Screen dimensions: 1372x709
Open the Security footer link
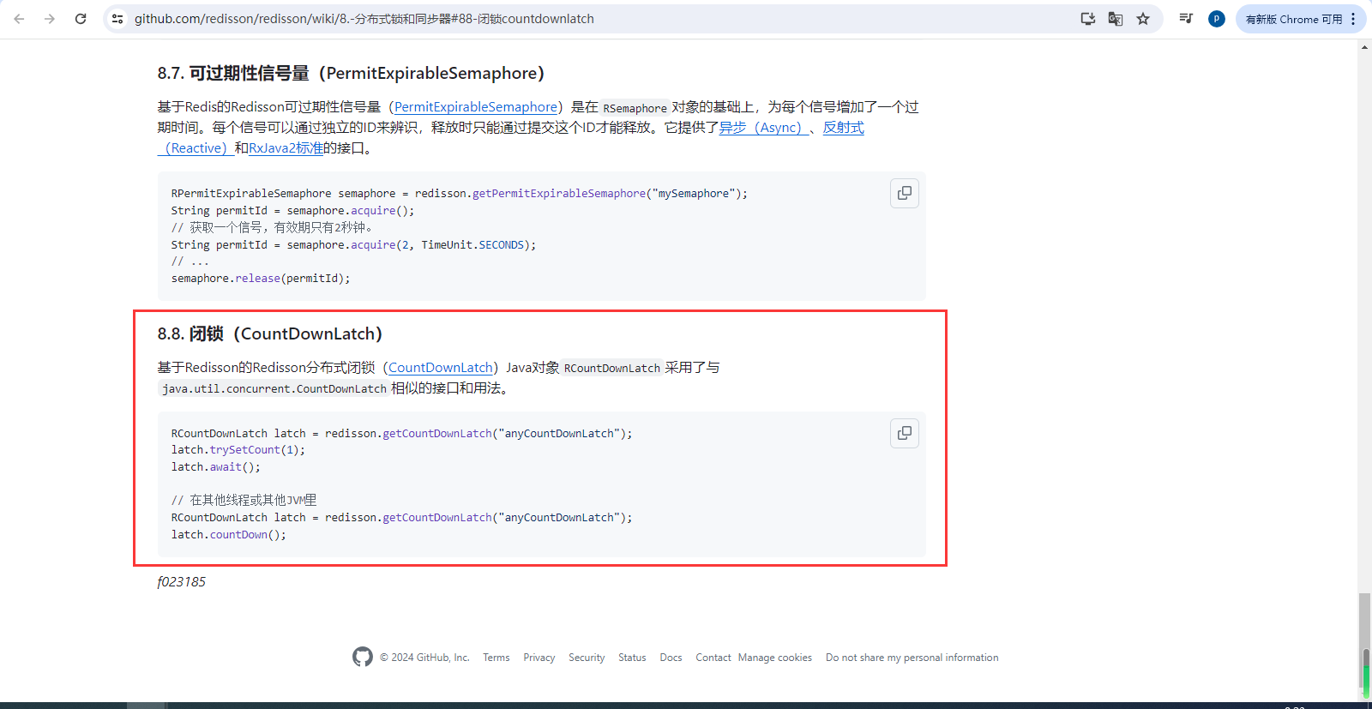587,658
